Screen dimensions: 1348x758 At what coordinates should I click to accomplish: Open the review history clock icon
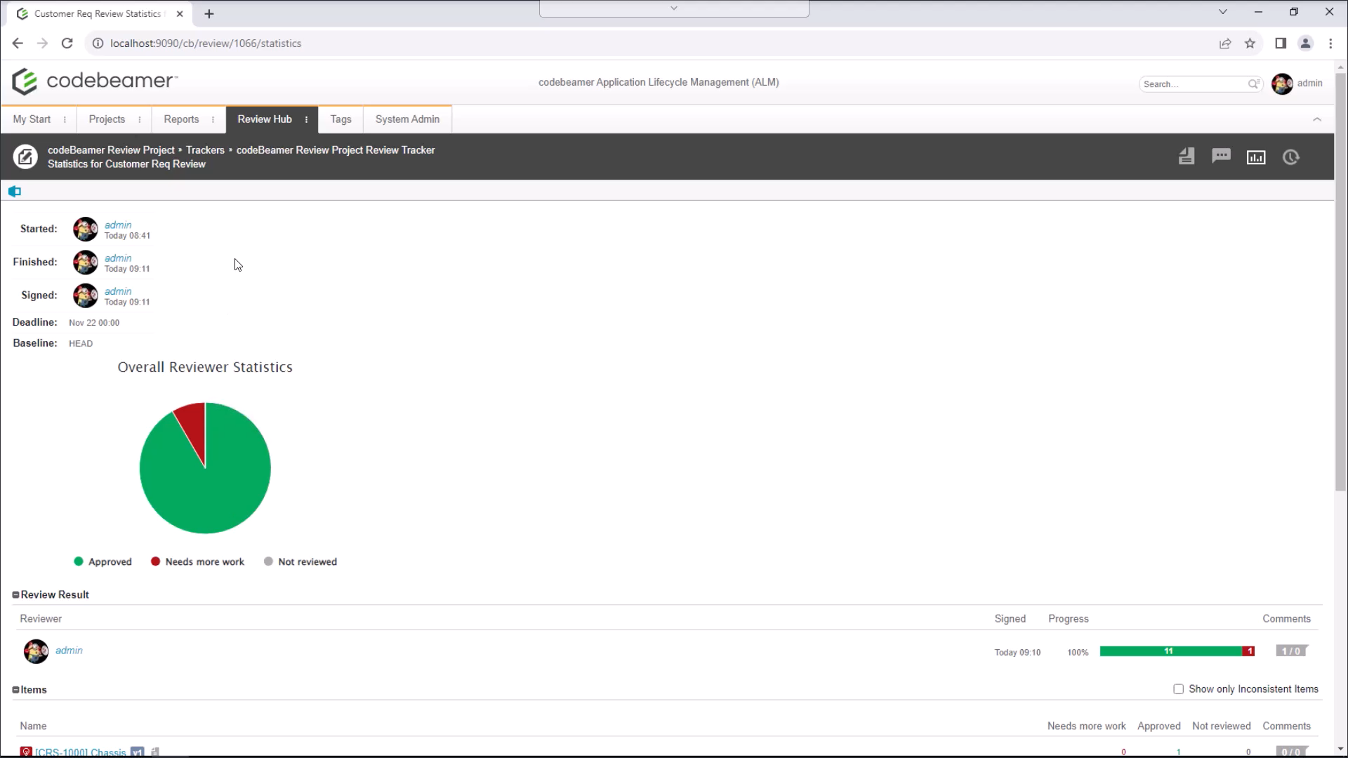point(1291,157)
